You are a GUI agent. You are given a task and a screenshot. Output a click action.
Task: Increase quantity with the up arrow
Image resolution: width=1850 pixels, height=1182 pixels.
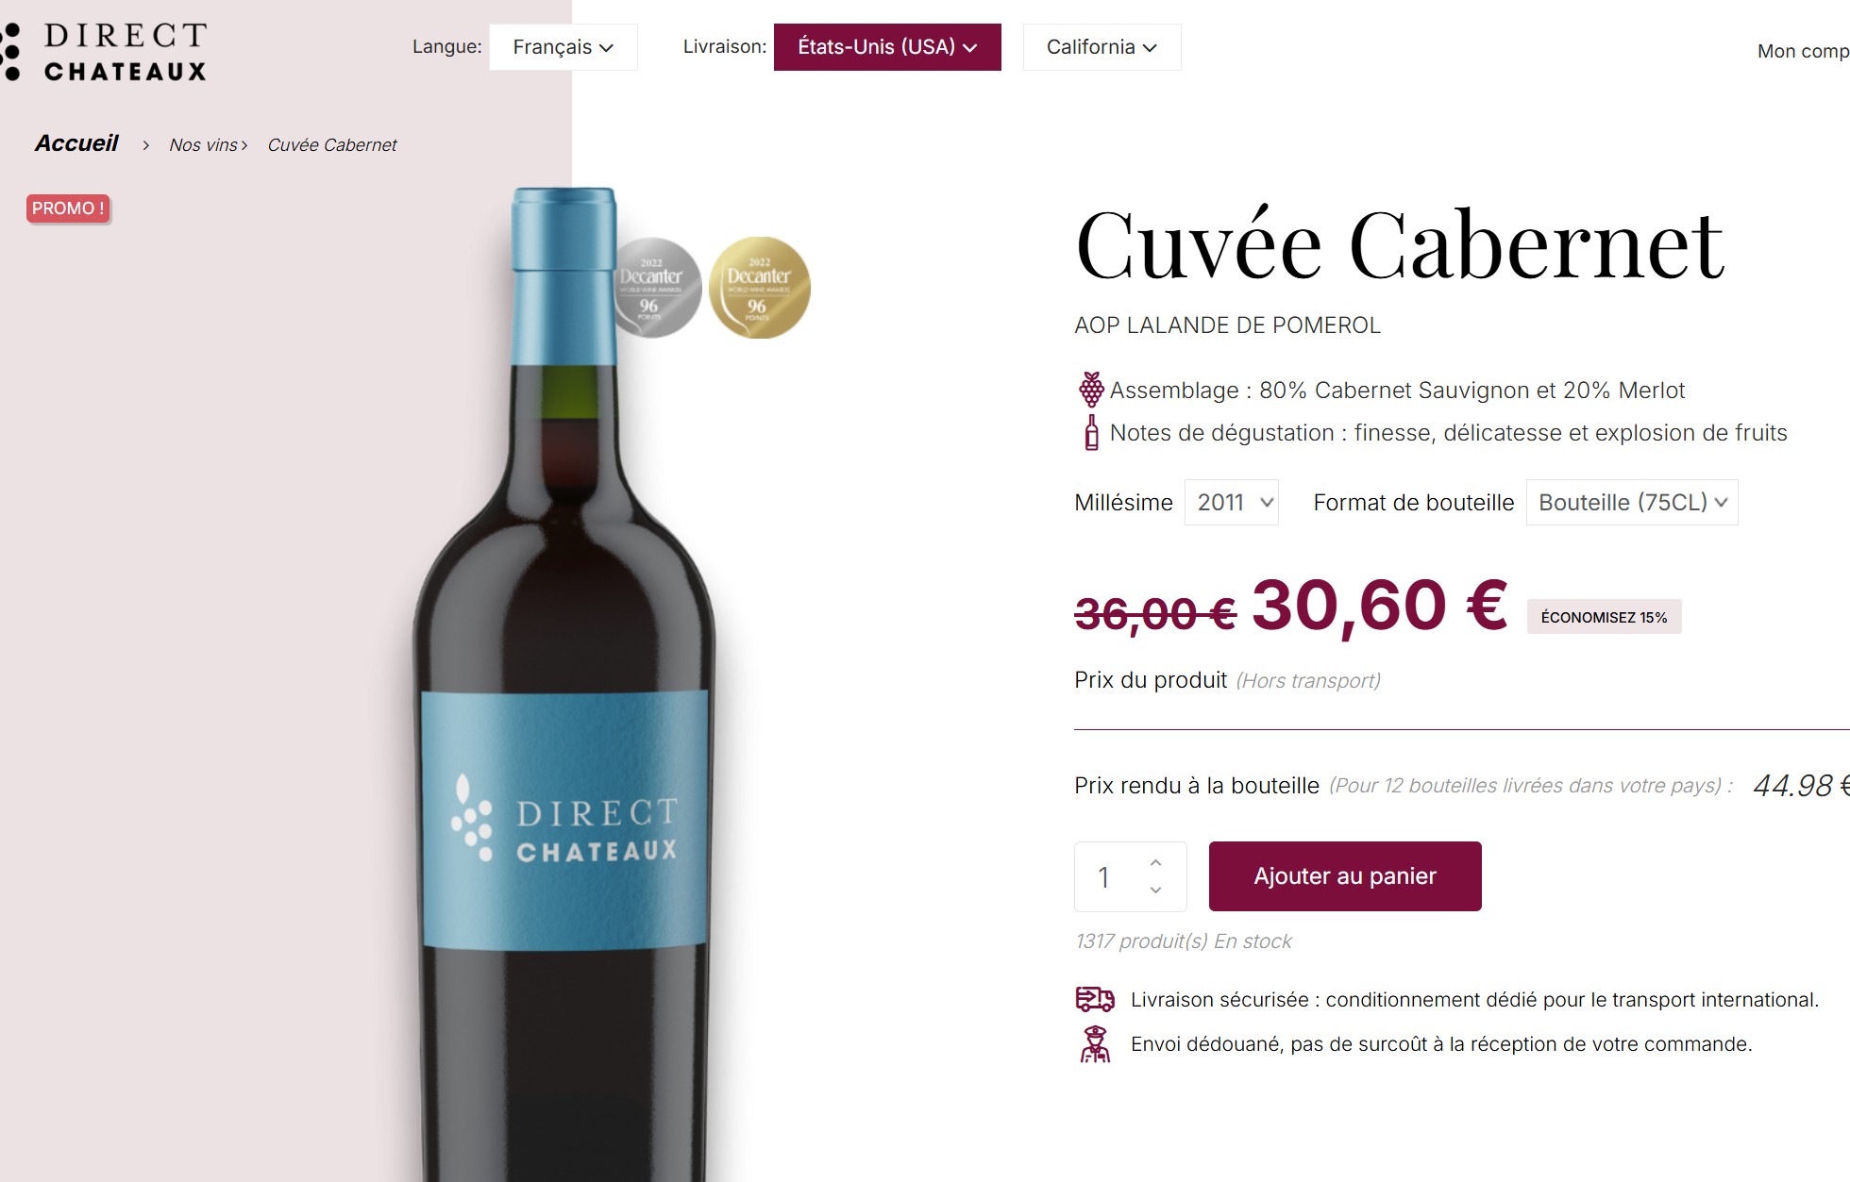coord(1155,863)
